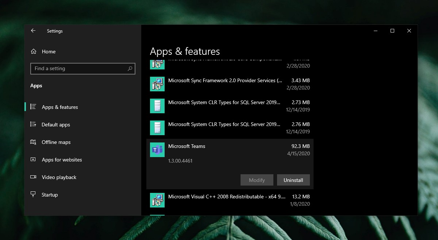Focus the Find a setting search box

(78, 69)
